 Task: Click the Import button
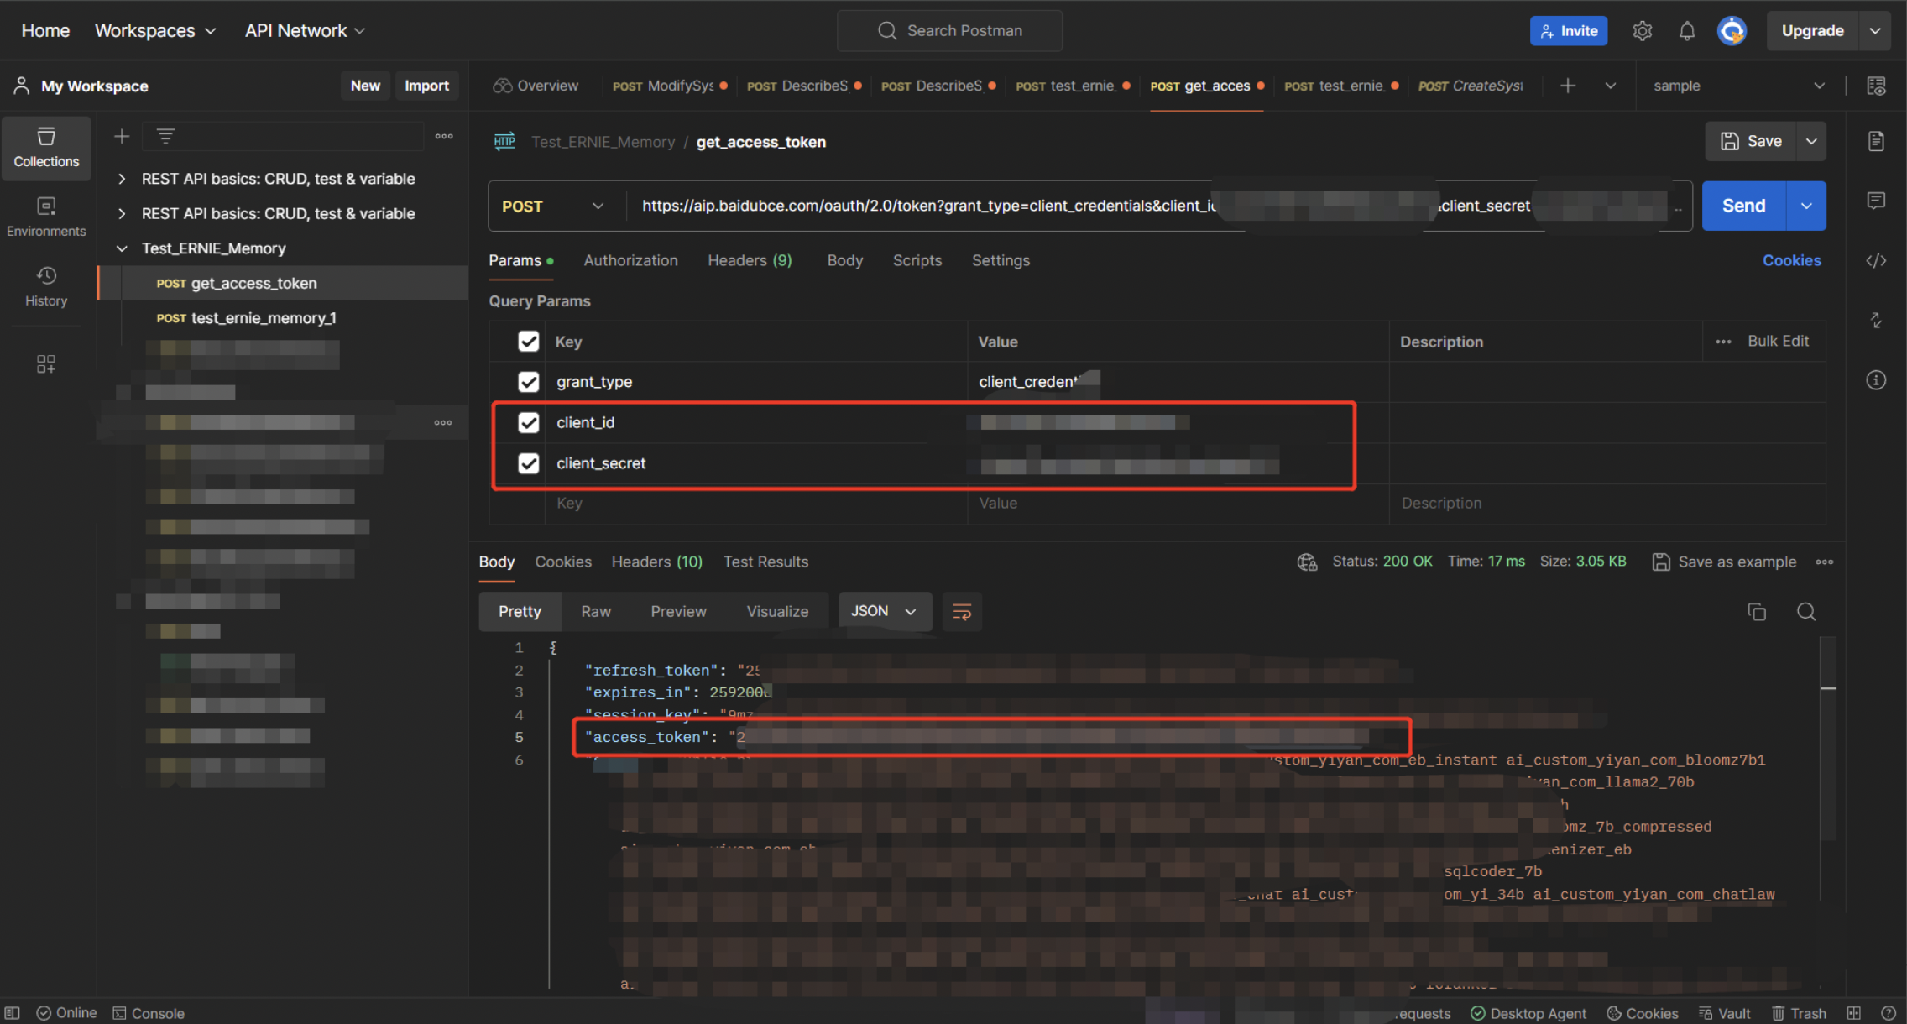pyautogui.click(x=426, y=86)
